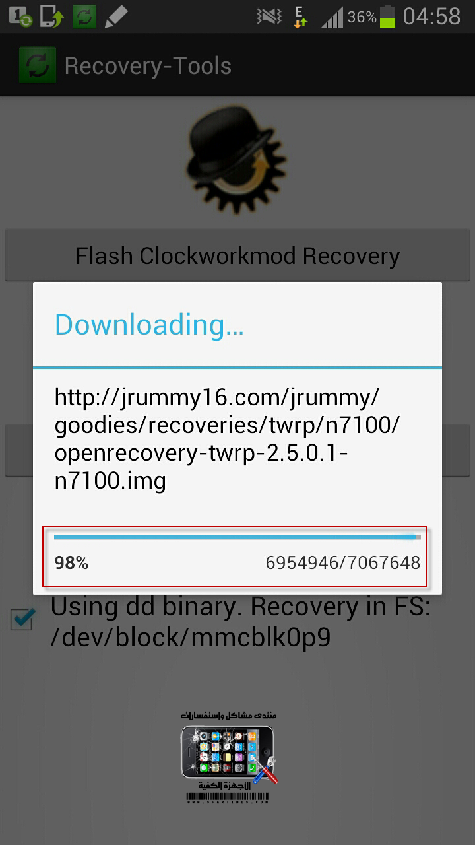
Task: Tap the device upload notification icon
Action: [x=51, y=16]
